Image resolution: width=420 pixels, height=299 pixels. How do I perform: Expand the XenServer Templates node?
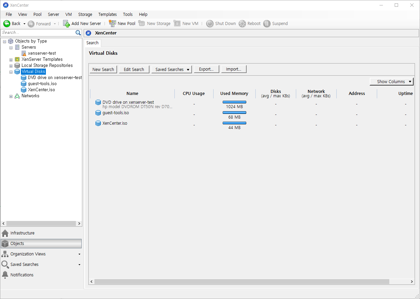pyautogui.click(x=11, y=60)
